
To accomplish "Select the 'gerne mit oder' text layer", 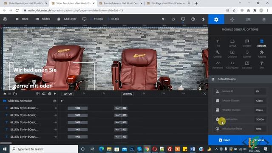I will click(32, 86).
